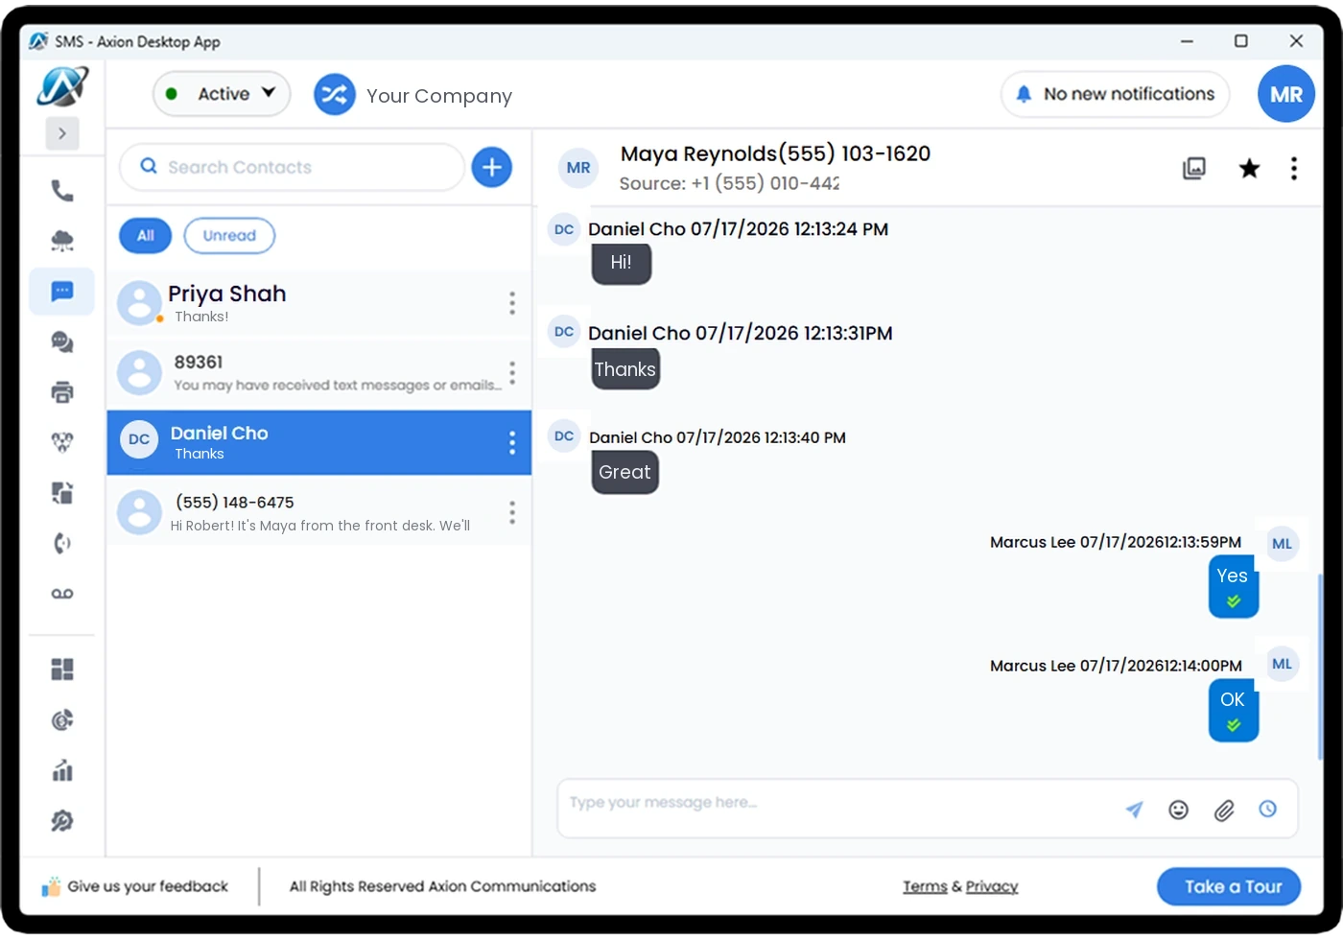Select the All conversations filter tab

click(x=145, y=235)
